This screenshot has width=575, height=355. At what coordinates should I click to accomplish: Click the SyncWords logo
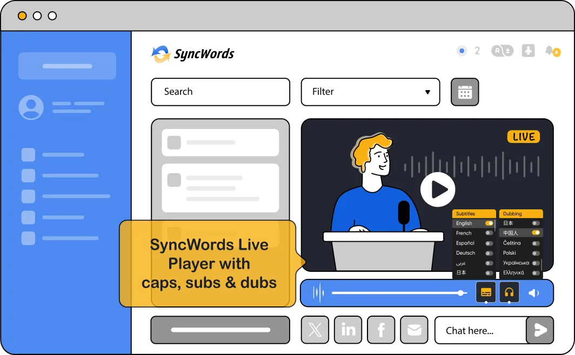pos(193,53)
